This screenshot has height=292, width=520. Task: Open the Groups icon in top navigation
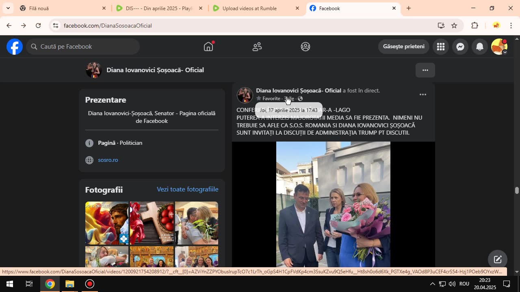pyautogui.click(x=305, y=47)
